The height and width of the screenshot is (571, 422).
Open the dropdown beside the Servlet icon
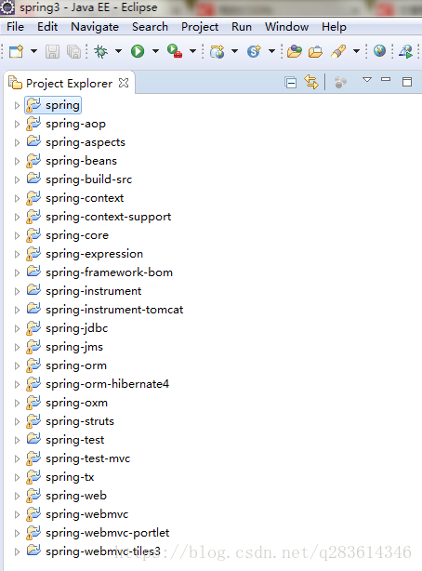pyautogui.click(x=271, y=51)
